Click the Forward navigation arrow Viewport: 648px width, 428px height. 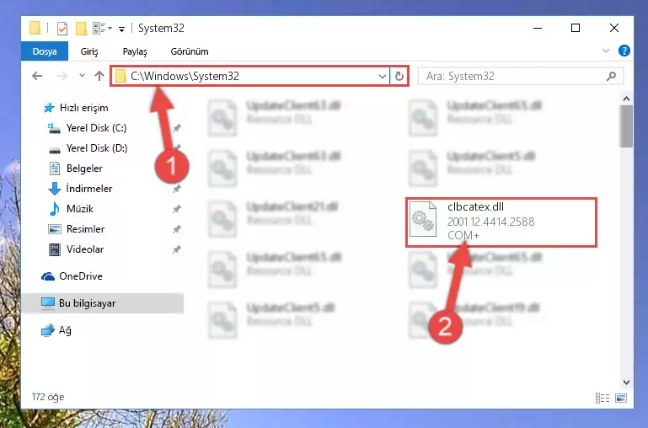pyautogui.click(x=62, y=76)
